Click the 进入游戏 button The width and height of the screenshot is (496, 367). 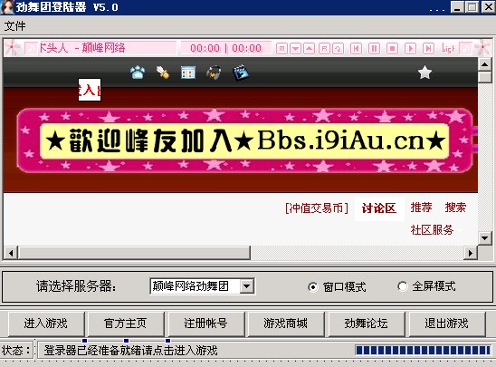click(46, 324)
